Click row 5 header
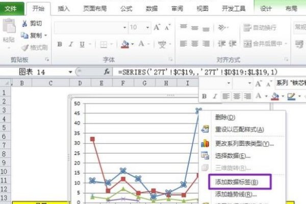 (x=4, y=127)
